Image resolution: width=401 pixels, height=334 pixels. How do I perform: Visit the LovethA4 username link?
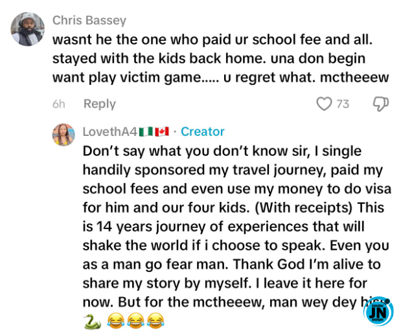coord(109,132)
